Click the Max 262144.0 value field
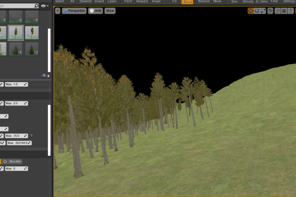The image size is (296, 197). click(19, 143)
